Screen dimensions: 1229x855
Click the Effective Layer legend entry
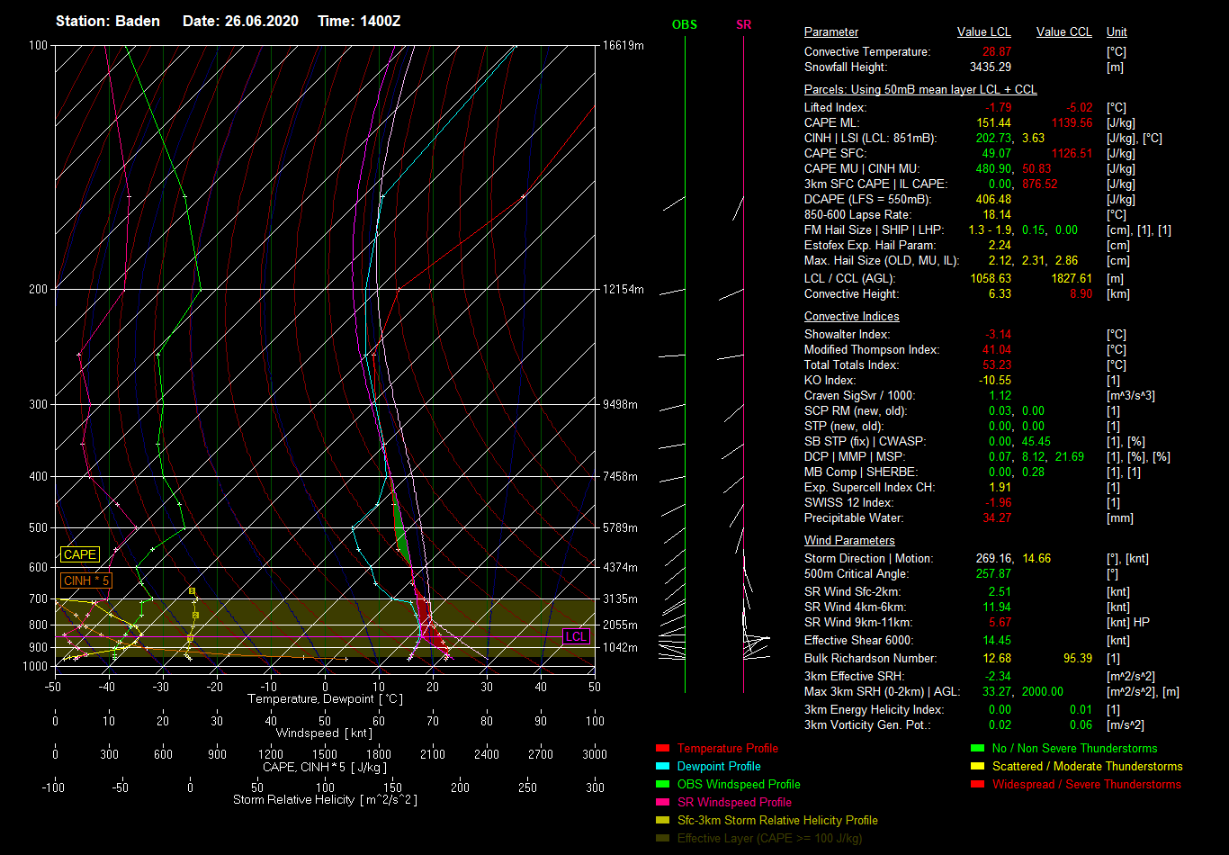point(768,838)
